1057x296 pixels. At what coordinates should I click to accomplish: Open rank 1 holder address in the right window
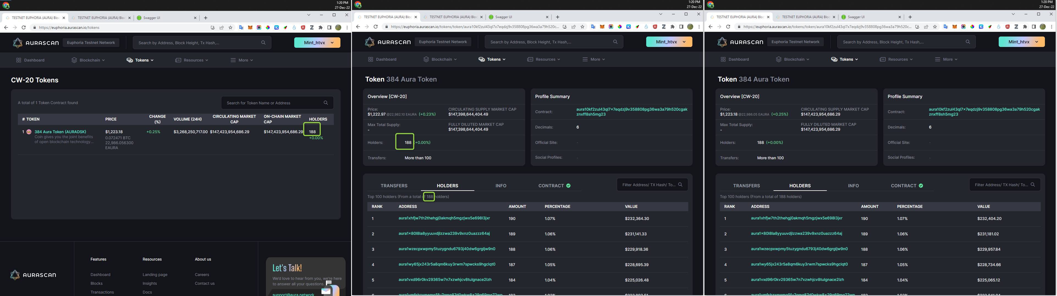(796, 219)
